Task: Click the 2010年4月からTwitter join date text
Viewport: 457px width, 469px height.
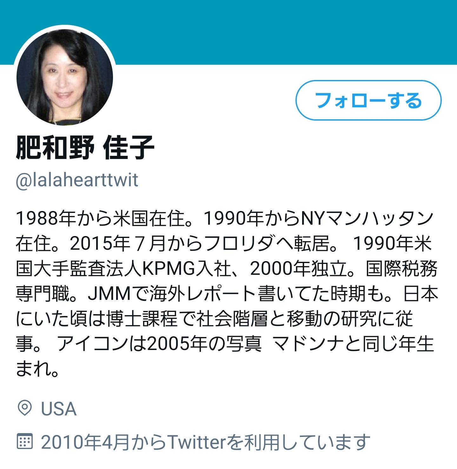Action: click(x=205, y=442)
